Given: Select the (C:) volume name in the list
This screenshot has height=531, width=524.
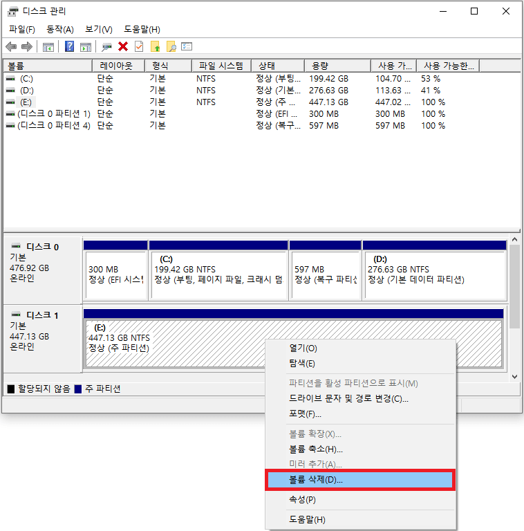Looking at the screenshot, I should (x=26, y=79).
